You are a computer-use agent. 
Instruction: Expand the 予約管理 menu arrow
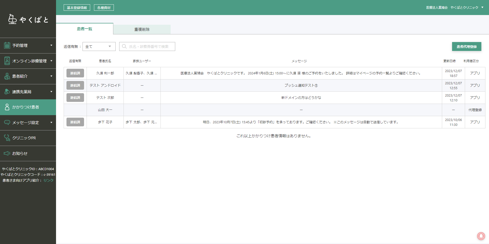coord(51,45)
